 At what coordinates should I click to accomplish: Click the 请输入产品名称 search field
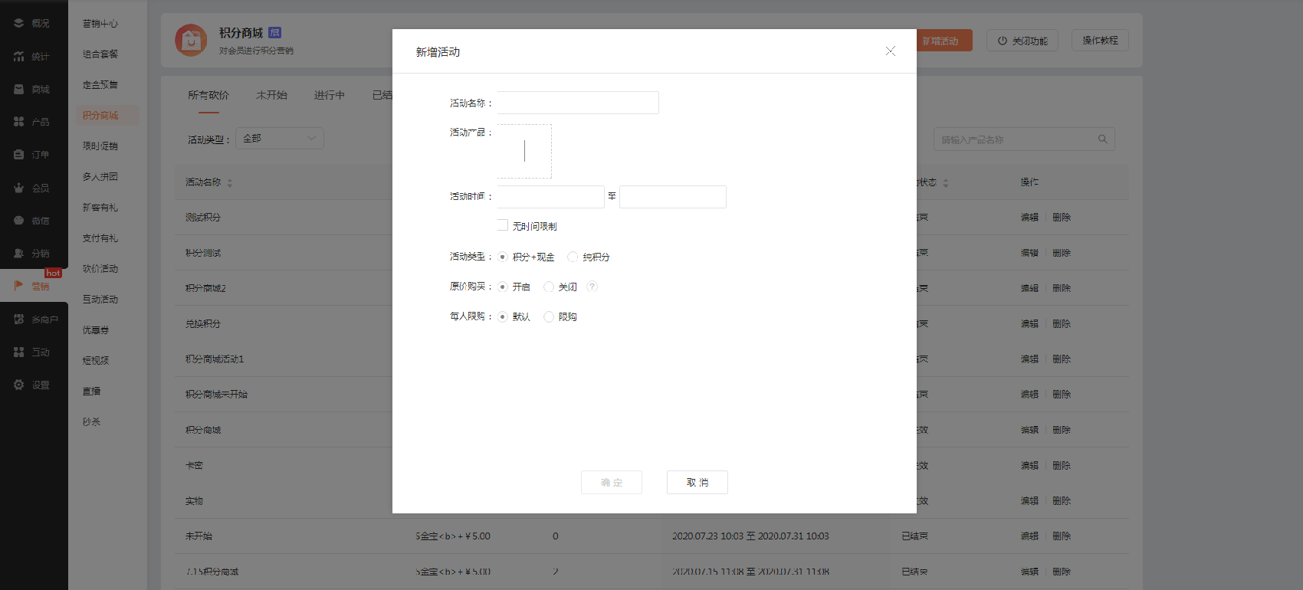[x=1024, y=139]
